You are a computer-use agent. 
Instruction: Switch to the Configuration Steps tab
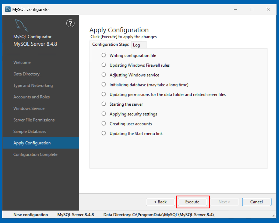[110, 44]
